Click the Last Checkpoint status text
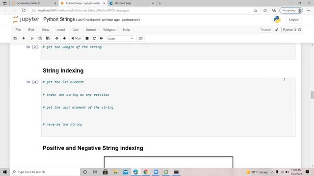314x176 pixels. [x=98, y=20]
